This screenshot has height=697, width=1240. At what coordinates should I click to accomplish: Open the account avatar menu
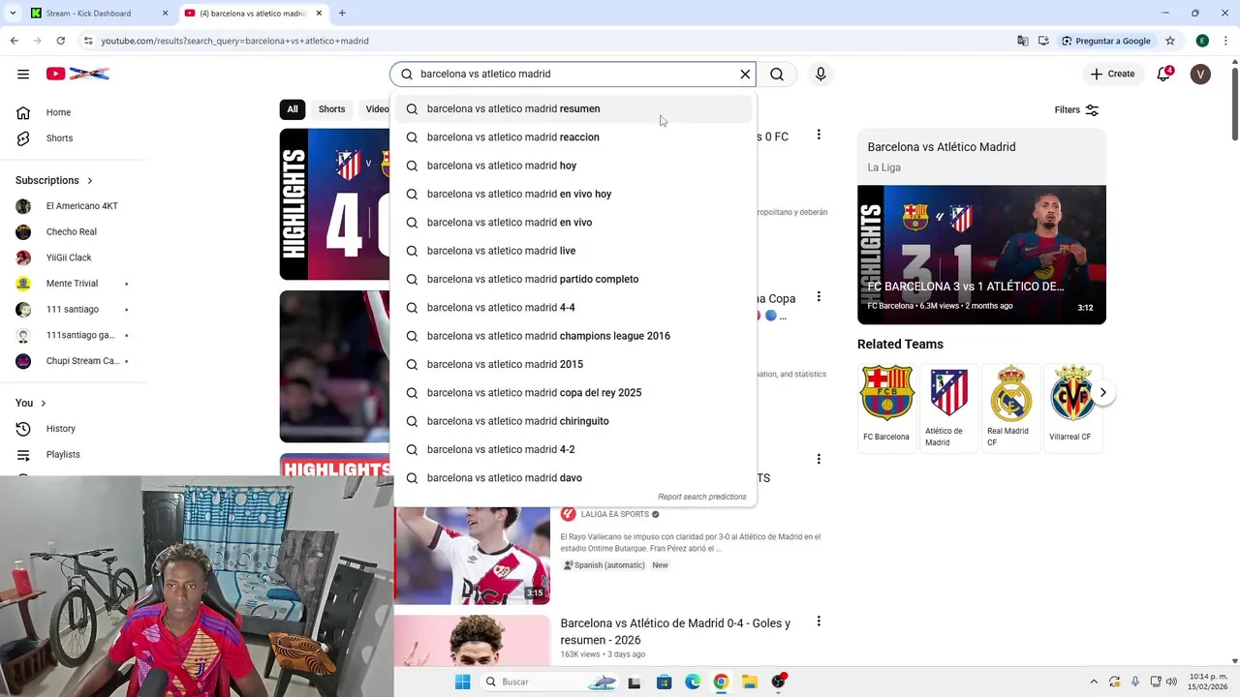[x=1200, y=74]
